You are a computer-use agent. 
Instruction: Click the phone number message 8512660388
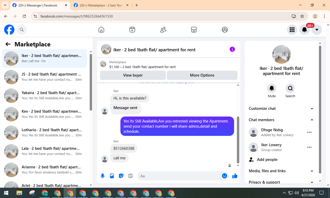(x=124, y=148)
